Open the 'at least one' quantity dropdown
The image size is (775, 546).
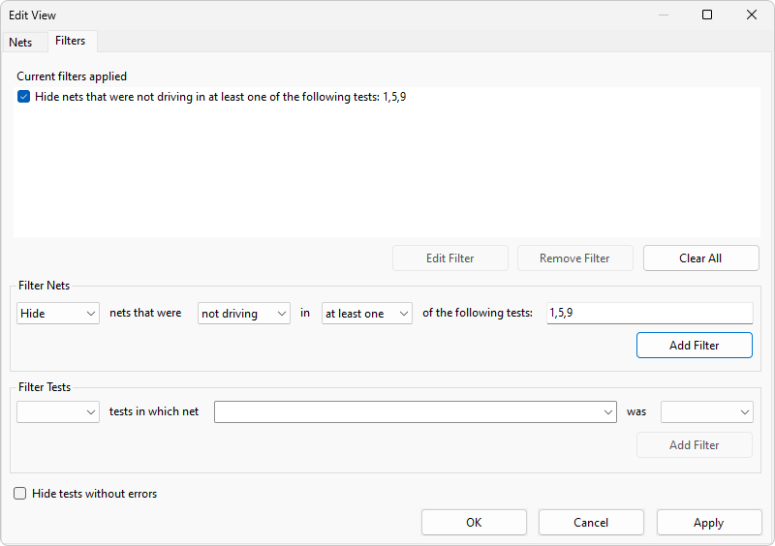(367, 314)
